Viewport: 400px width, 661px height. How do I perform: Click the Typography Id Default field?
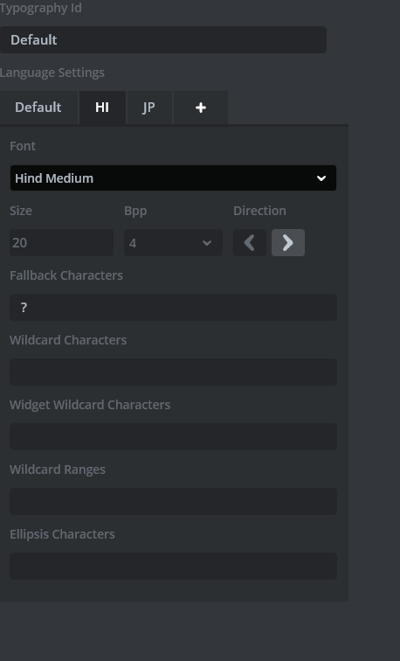click(163, 39)
